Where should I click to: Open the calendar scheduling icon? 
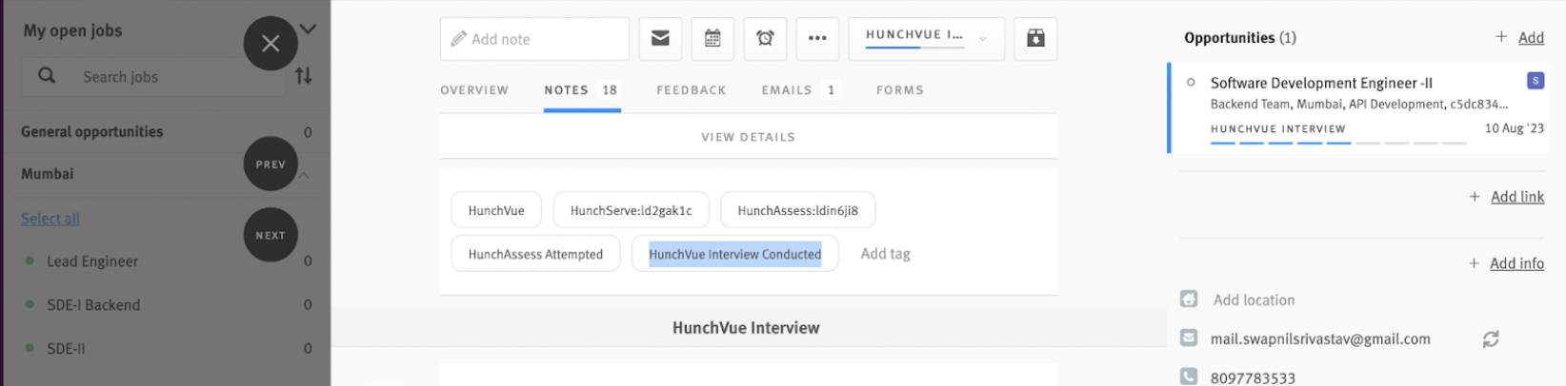tap(713, 39)
